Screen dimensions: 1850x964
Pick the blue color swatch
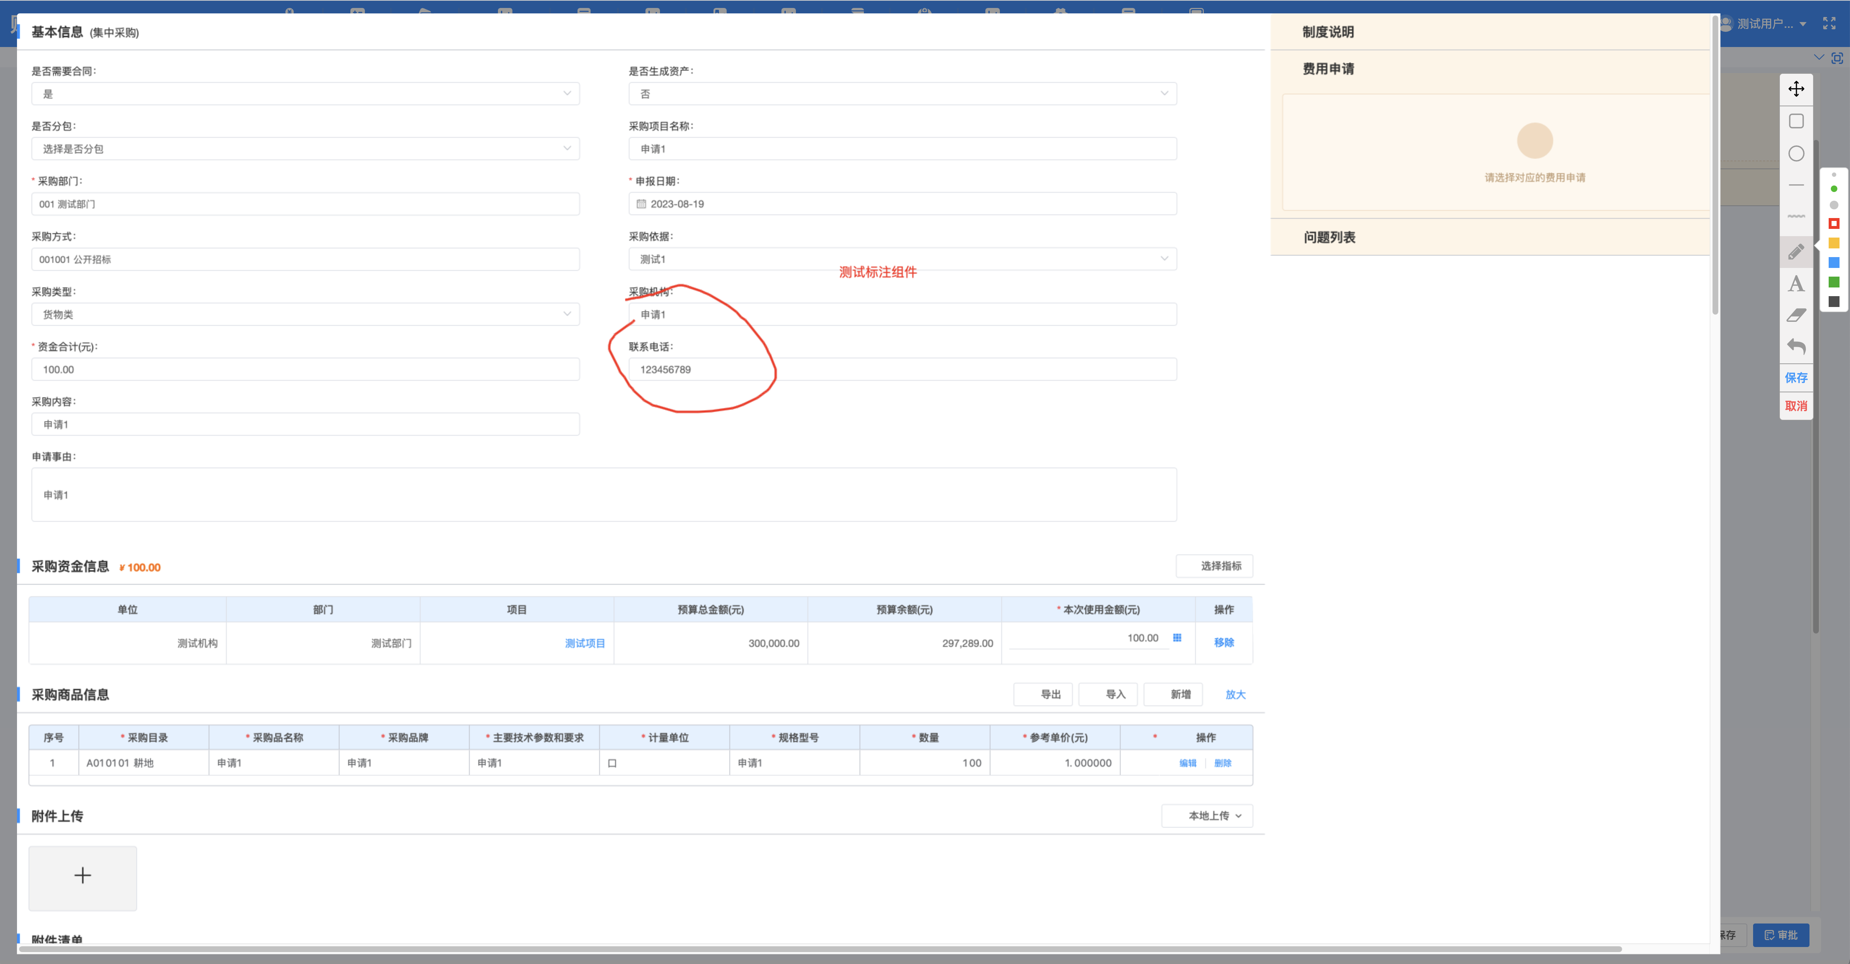coord(1833,263)
